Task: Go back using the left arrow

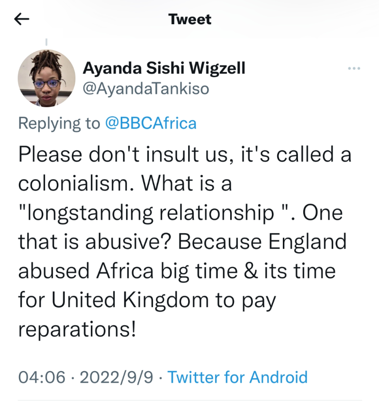Action: tap(22, 19)
